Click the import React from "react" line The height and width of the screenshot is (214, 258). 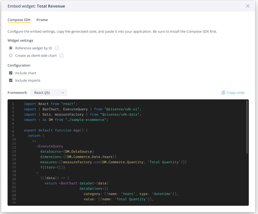51,104
